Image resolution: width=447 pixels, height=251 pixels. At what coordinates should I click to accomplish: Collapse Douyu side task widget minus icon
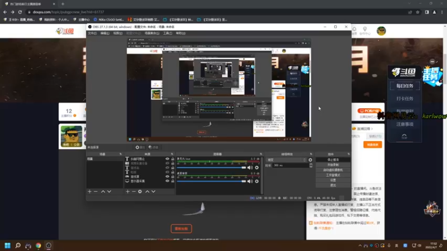[432, 61]
